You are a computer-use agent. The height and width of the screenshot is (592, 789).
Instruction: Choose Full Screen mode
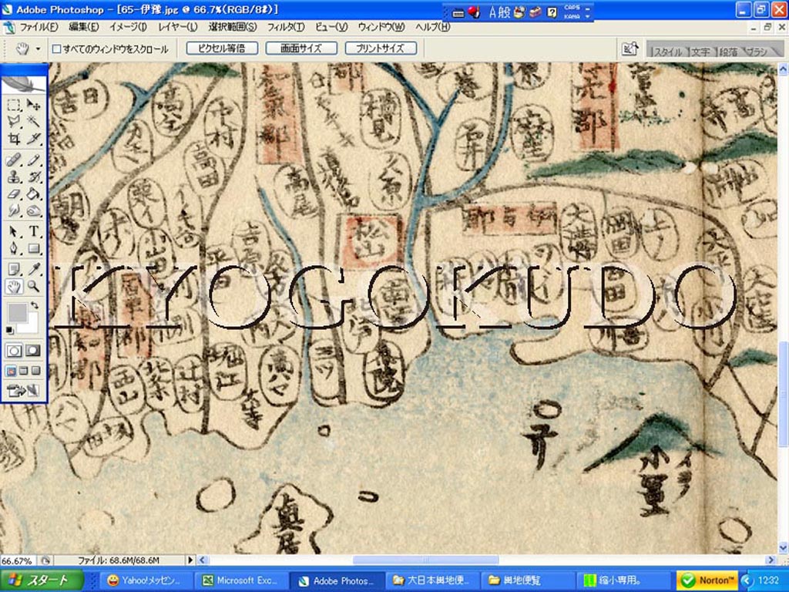pyautogui.click(x=35, y=371)
